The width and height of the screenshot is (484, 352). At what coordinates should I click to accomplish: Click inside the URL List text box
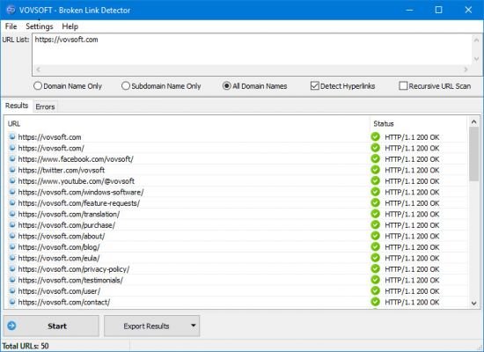point(252,49)
